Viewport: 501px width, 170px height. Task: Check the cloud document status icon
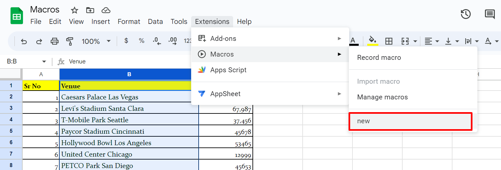coord(106,10)
